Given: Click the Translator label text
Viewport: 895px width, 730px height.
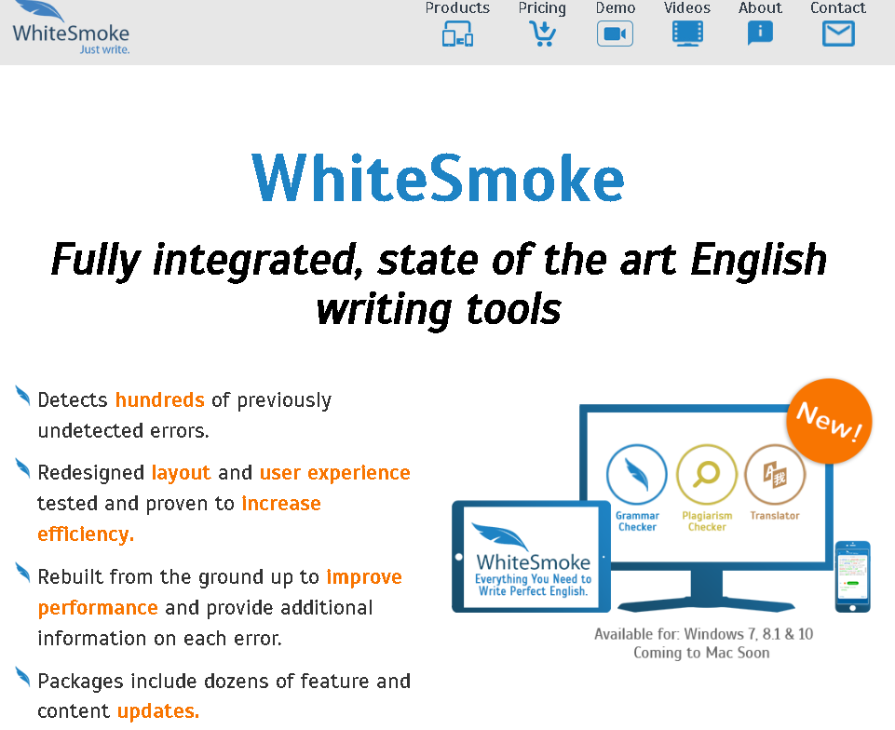Looking at the screenshot, I should pos(775,516).
